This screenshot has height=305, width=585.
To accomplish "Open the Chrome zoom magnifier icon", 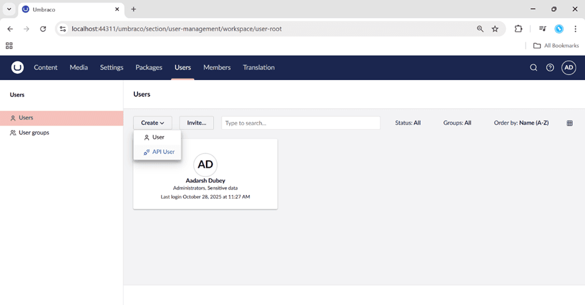I will click(480, 29).
